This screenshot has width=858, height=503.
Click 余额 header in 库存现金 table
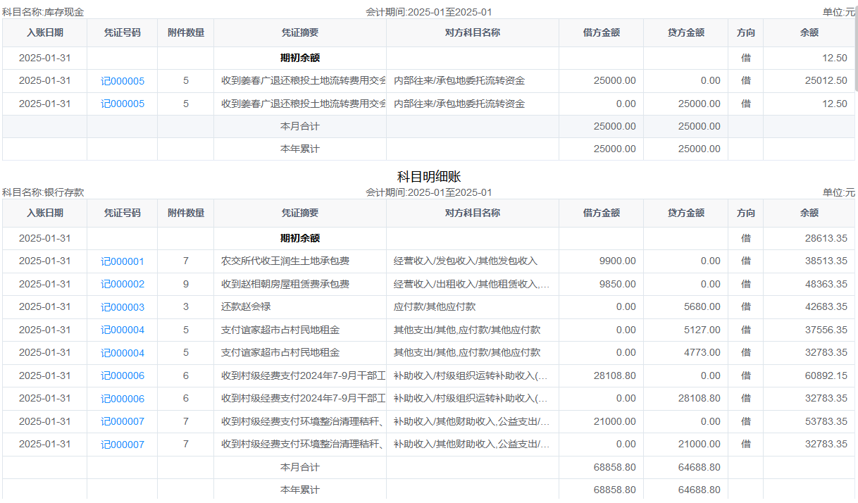click(x=809, y=32)
